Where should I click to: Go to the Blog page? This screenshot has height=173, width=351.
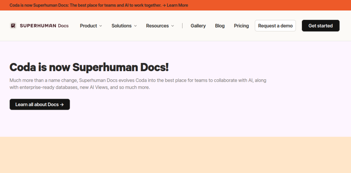click(x=220, y=26)
